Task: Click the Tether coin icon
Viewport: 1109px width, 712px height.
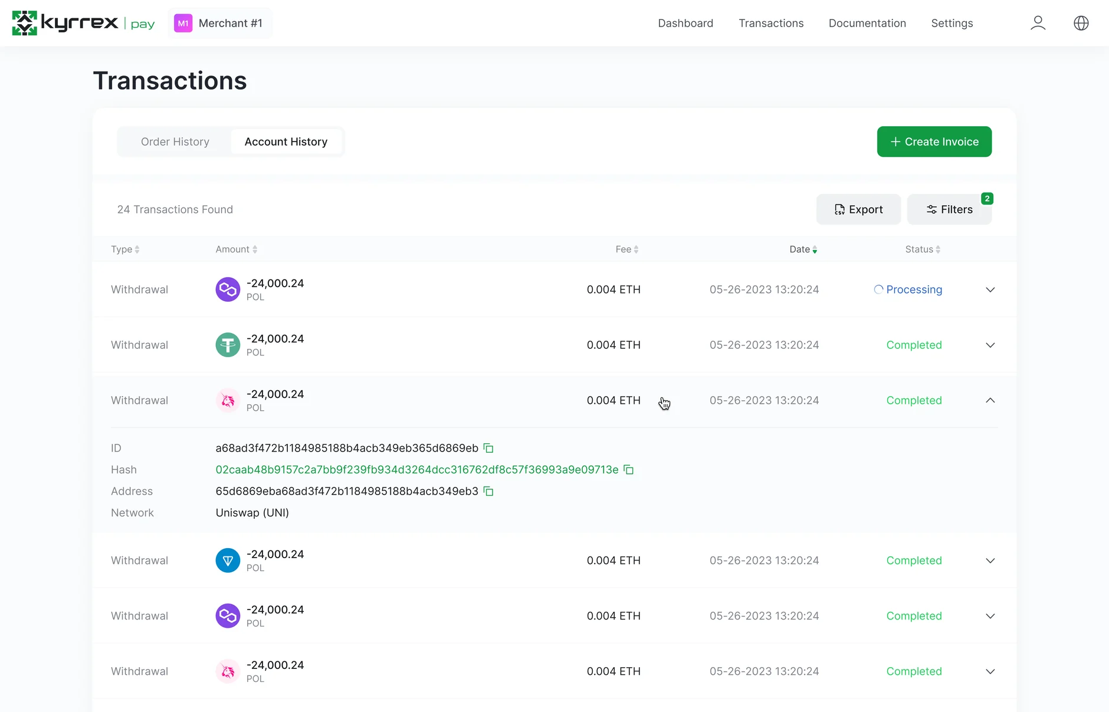Action: pyautogui.click(x=228, y=345)
